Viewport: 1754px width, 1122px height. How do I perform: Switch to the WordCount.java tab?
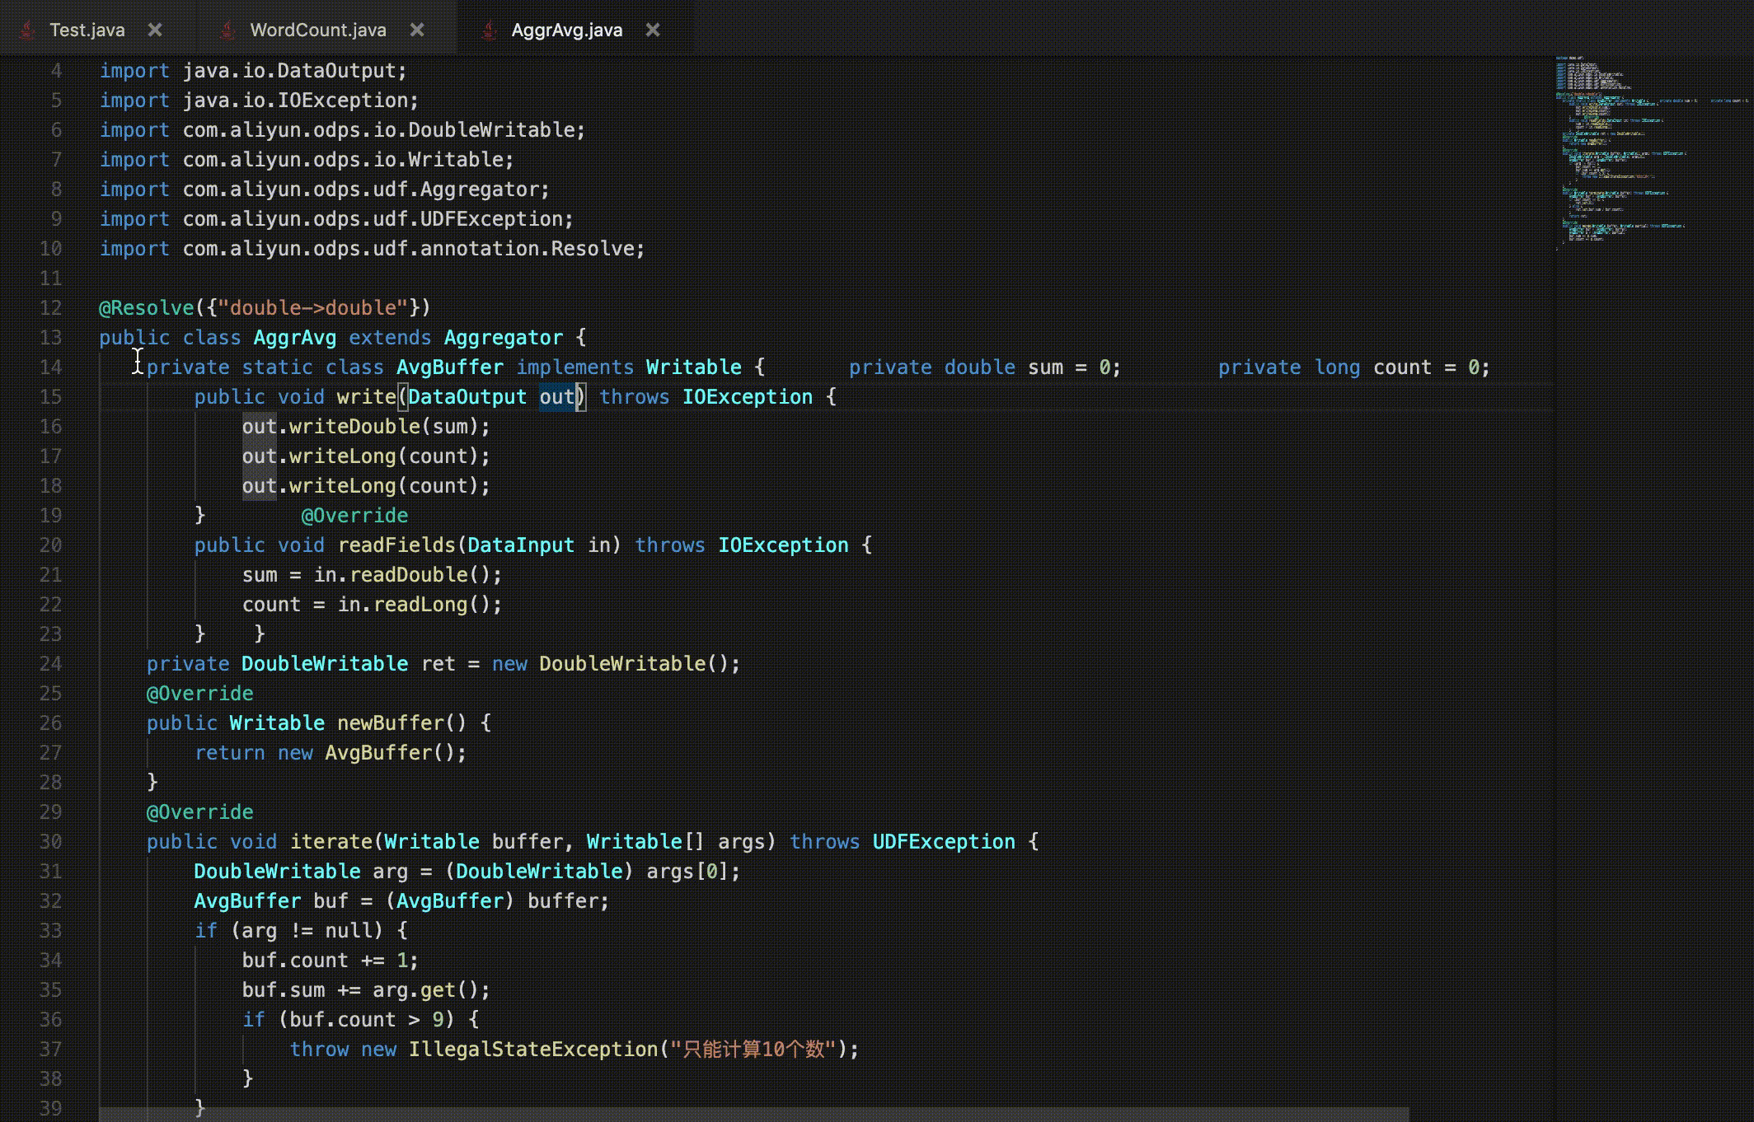pyautogui.click(x=317, y=30)
